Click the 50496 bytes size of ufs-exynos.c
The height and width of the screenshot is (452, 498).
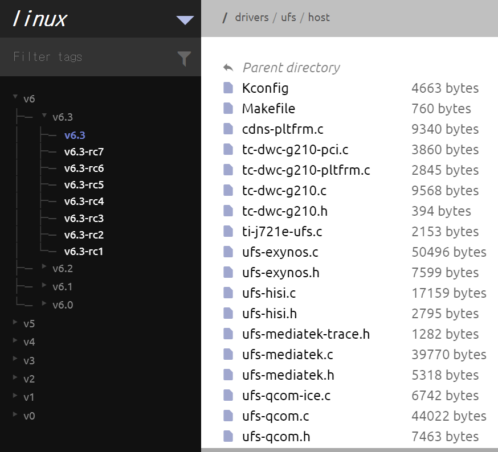(449, 252)
